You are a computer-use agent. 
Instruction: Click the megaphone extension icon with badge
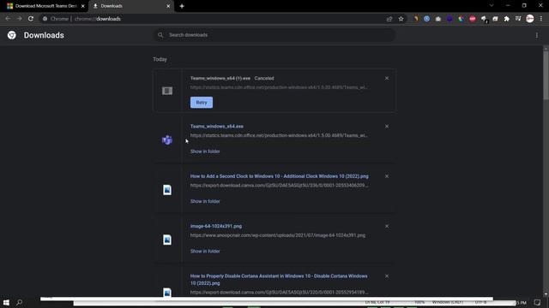click(484, 19)
